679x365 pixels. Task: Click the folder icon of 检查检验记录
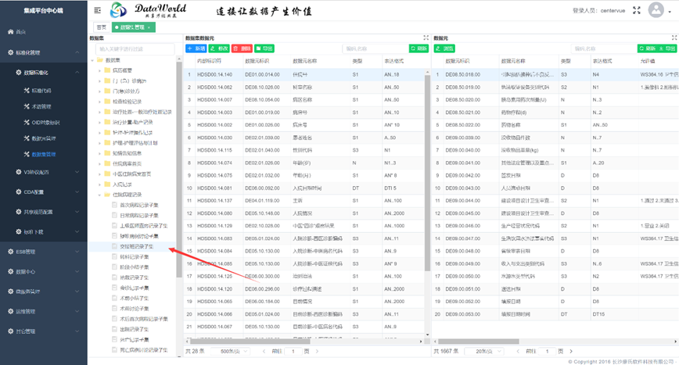tap(107, 101)
